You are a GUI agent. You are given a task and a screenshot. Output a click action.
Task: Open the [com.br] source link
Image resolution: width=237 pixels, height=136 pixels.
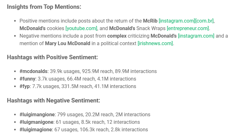pos(204,21)
